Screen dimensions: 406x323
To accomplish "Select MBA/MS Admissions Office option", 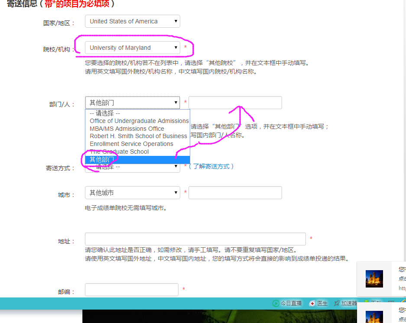I will pos(137,129).
